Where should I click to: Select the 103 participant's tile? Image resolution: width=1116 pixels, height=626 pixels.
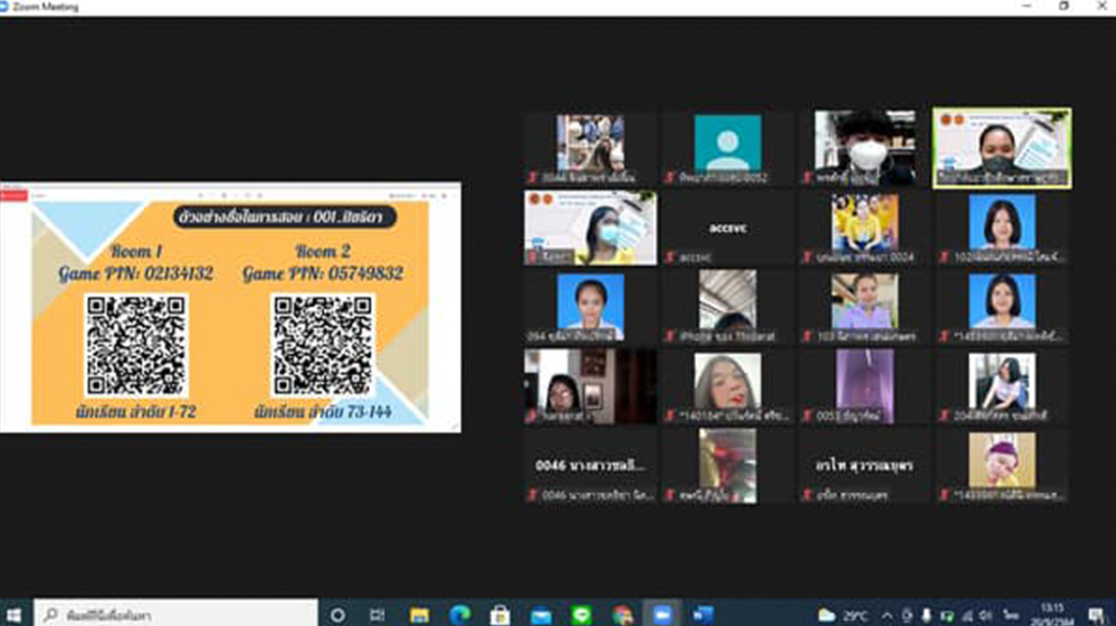[864, 307]
